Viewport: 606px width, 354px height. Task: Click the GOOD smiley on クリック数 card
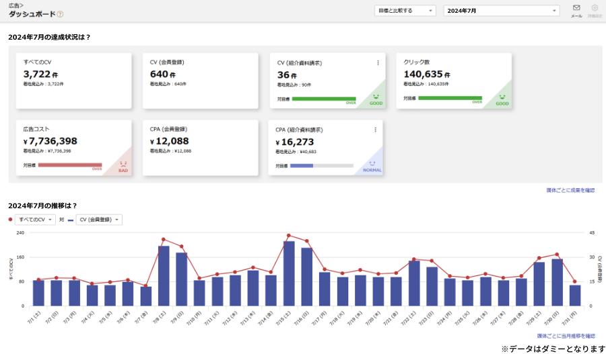(502, 100)
